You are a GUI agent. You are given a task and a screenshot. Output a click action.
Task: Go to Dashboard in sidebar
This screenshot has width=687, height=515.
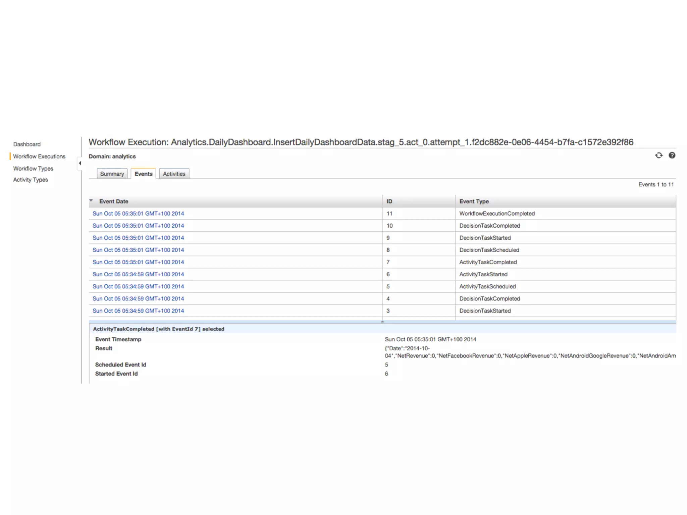click(x=27, y=144)
